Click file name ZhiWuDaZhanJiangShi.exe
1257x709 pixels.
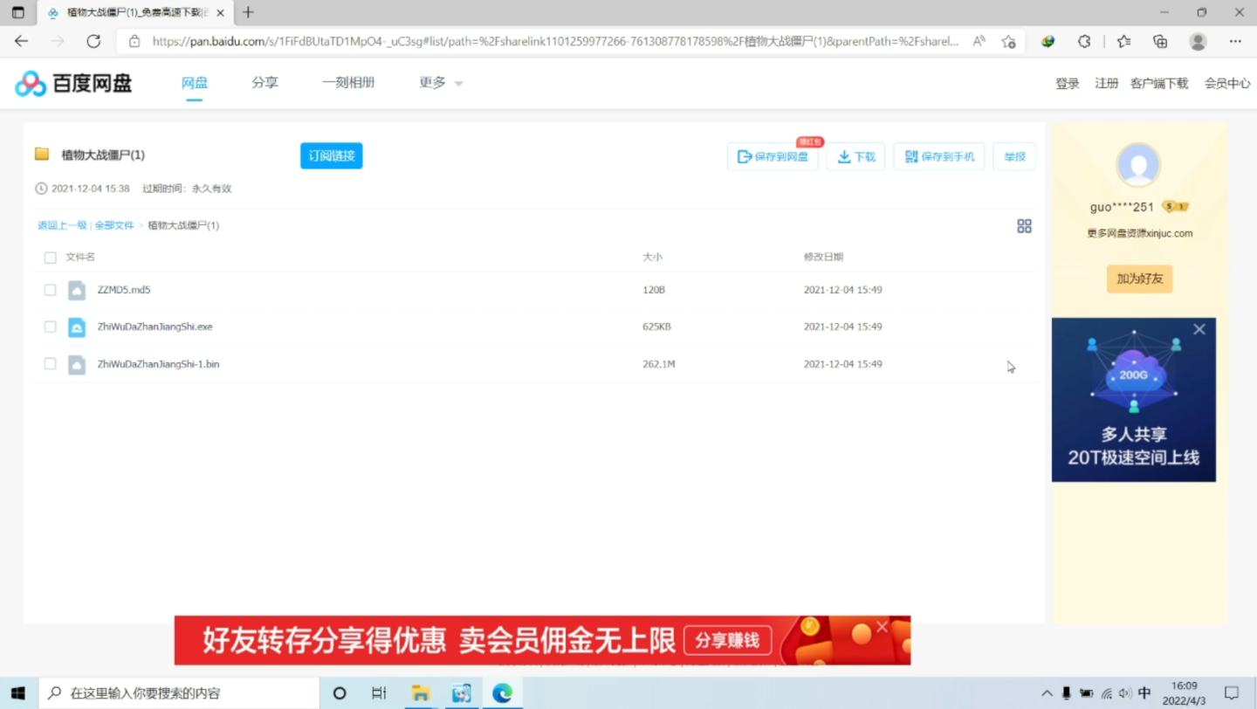point(155,327)
